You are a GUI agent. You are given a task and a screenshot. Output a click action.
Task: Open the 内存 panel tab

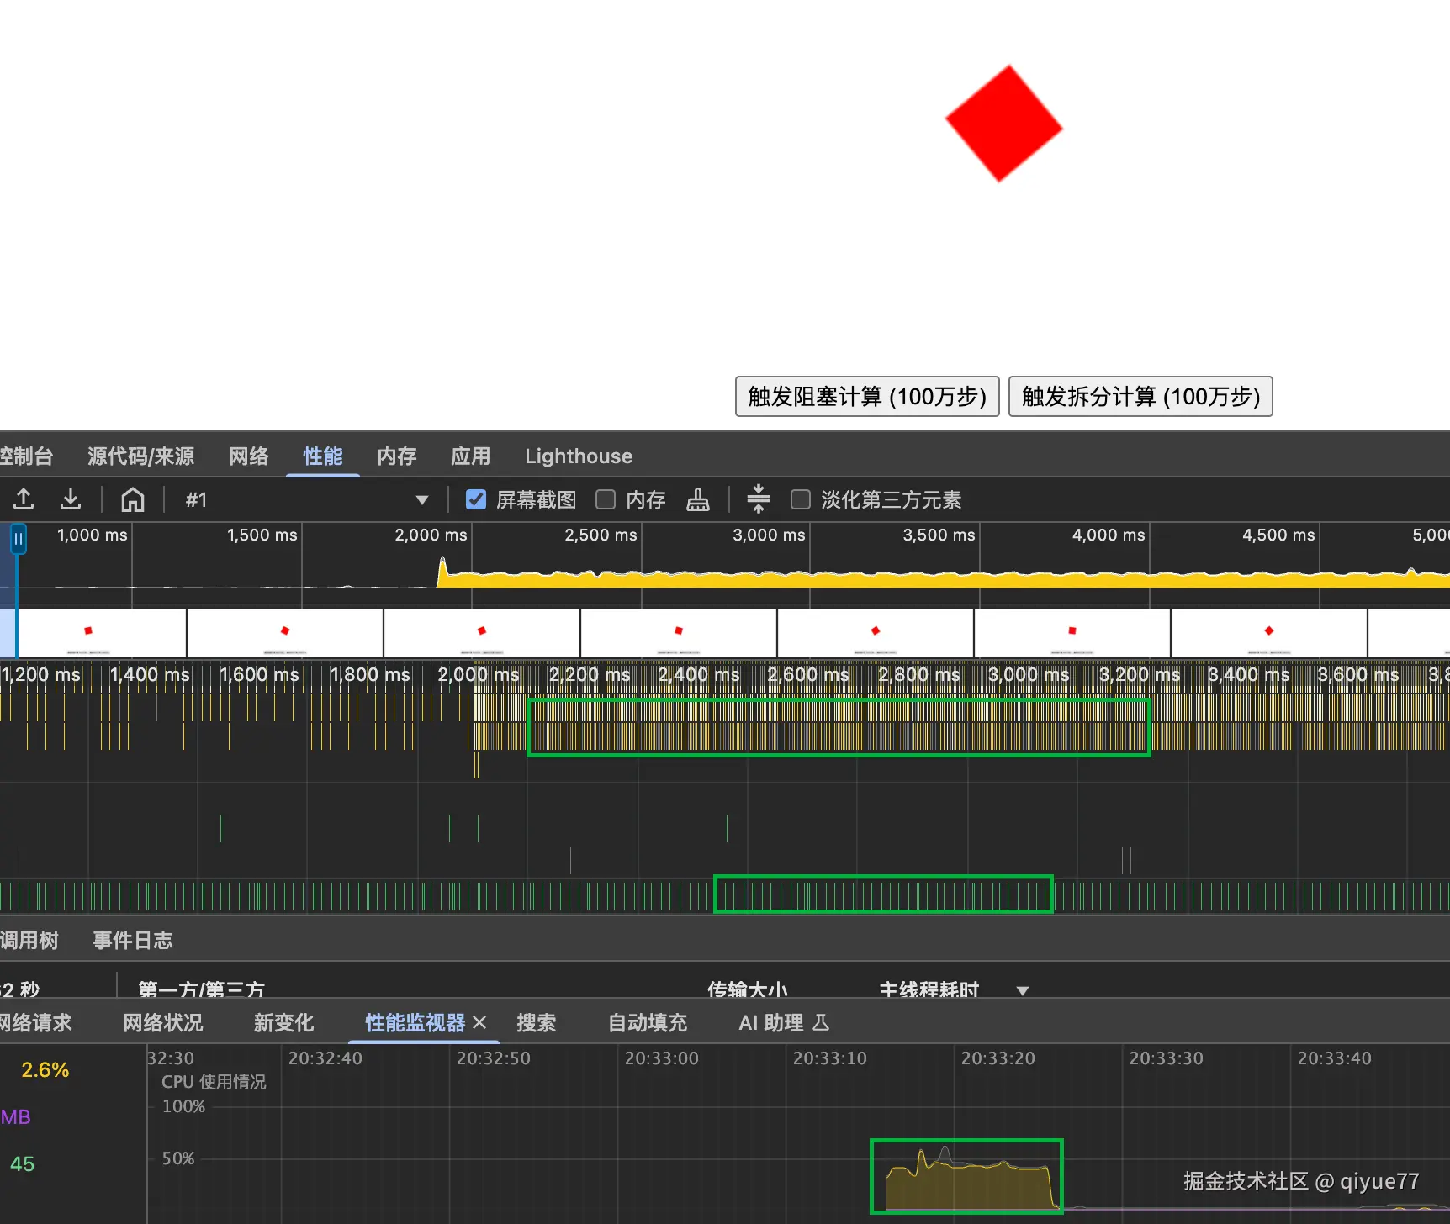pos(397,456)
